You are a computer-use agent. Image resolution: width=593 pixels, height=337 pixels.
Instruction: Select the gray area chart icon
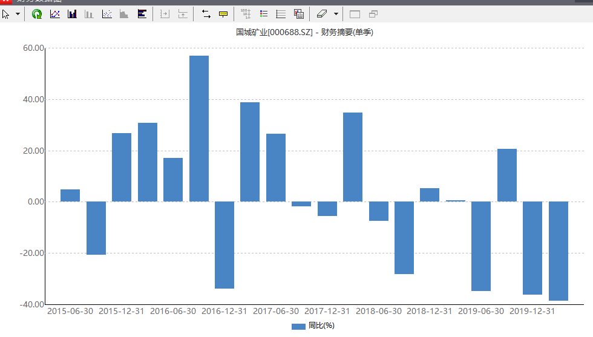tap(124, 15)
